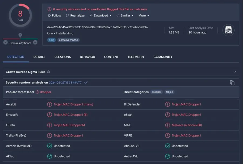The height and width of the screenshot is (164, 243).
Task: Click the community score location pin icon
Action: [x=20, y=35]
